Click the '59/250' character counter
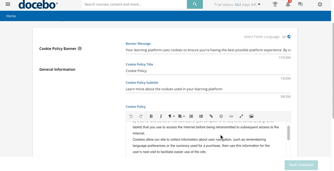 285,97
